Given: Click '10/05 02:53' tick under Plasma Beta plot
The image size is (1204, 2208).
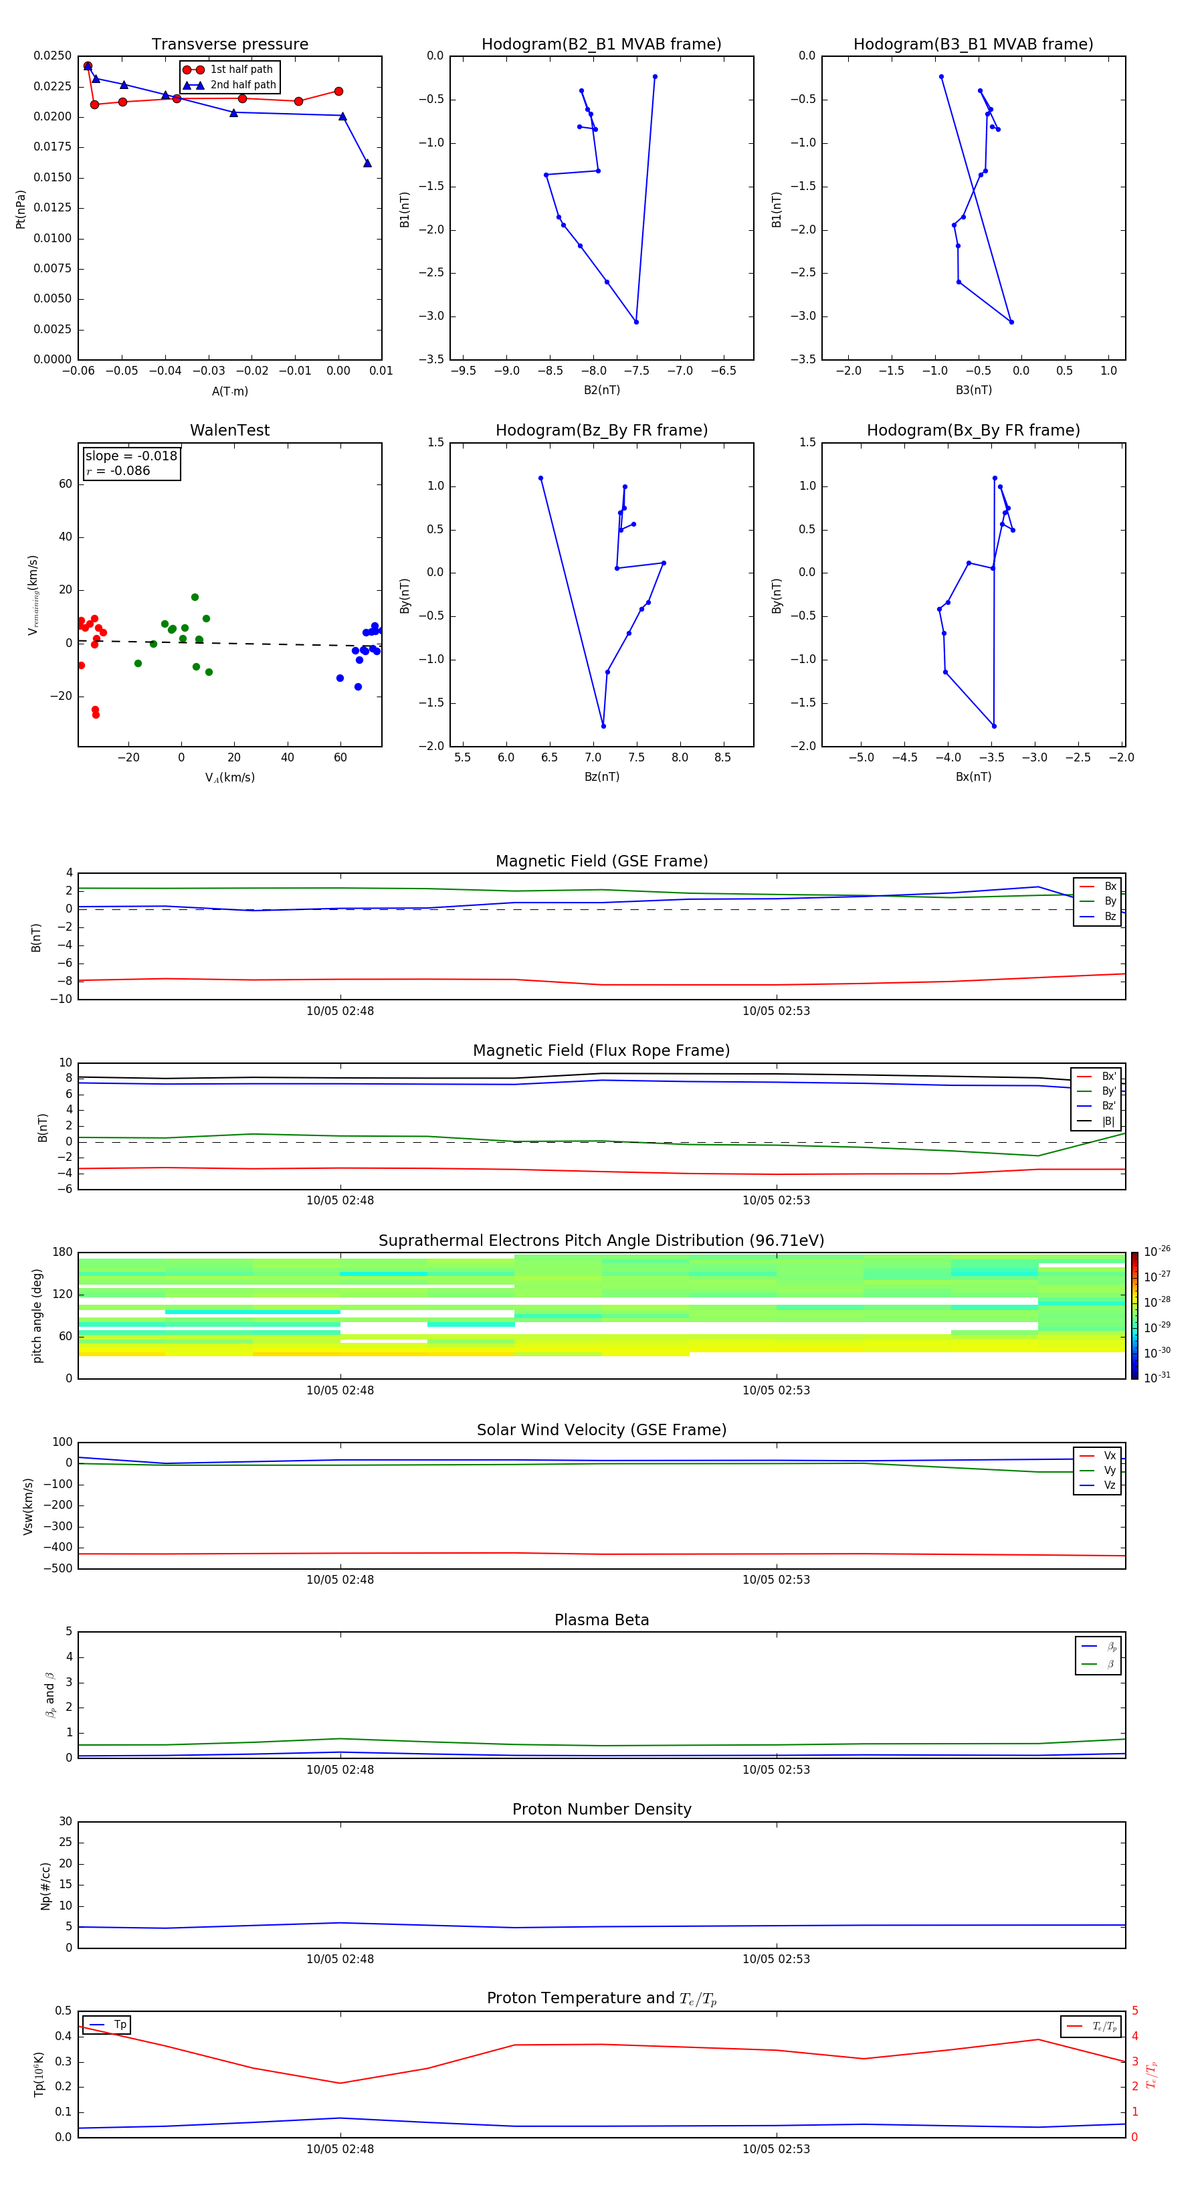Looking at the screenshot, I should point(777,1769).
